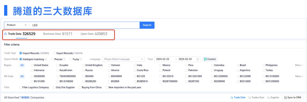The height and width of the screenshot is (102, 307).
Task: Click the info icon beside Intelligent matching
Action: click(x=46, y=59)
